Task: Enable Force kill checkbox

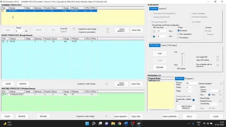Action: 74,29
